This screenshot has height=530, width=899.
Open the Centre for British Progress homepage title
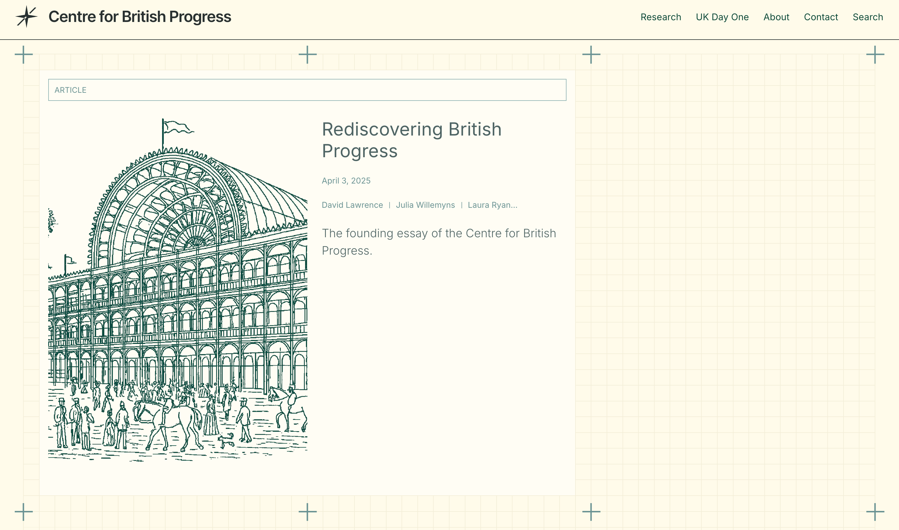coord(140,17)
